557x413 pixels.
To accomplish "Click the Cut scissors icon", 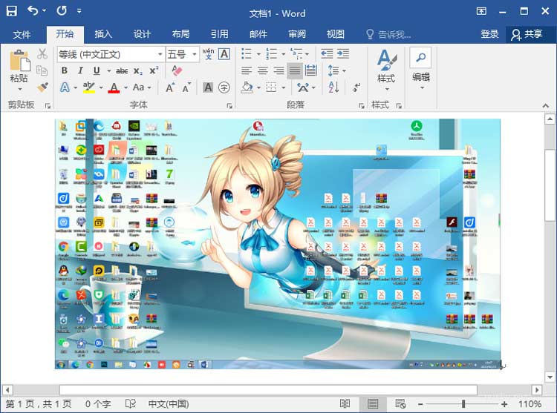I will (42, 54).
